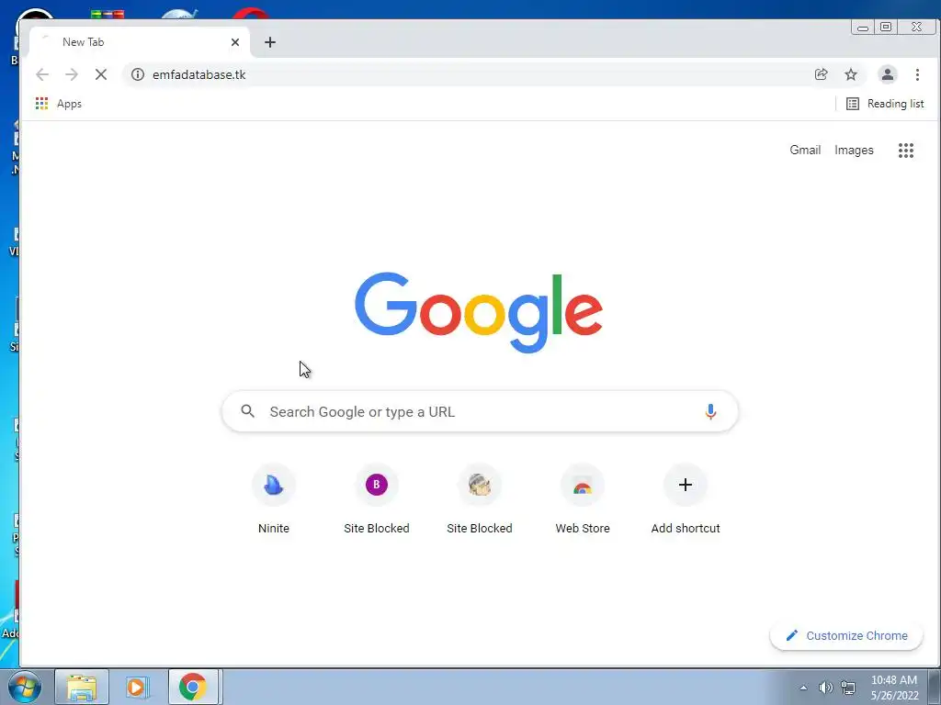941x705 pixels.
Task: Start voice search with the microphone icon
Action: [710, 411]
